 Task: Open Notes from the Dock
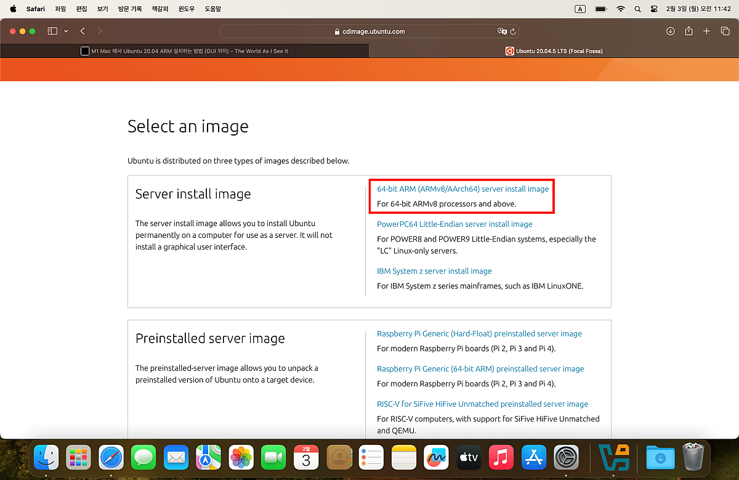(x=403, y=457)
